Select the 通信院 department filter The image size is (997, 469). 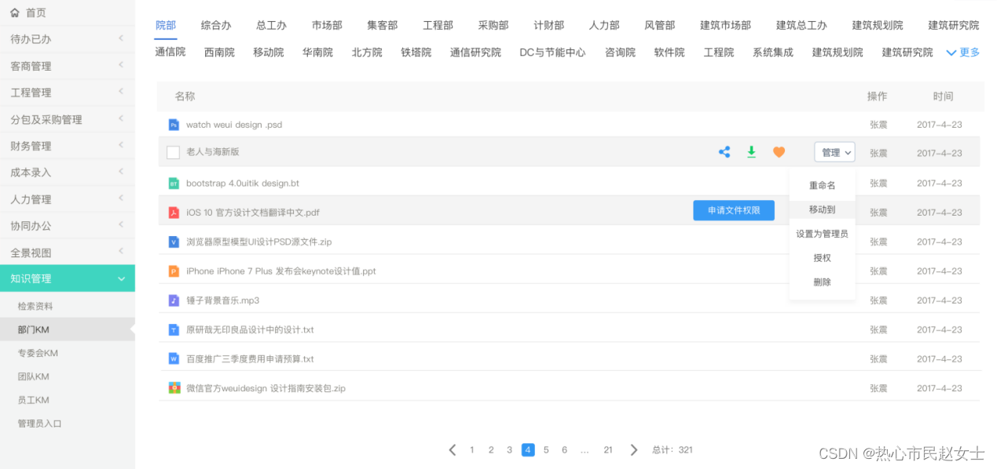point(170,53)
